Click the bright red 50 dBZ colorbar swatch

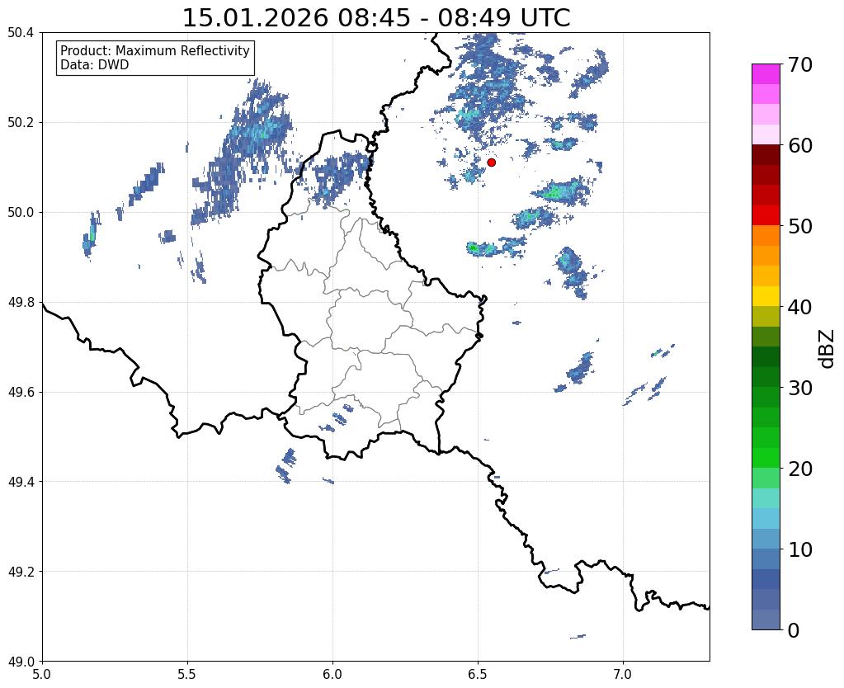[x=766, y=215]
